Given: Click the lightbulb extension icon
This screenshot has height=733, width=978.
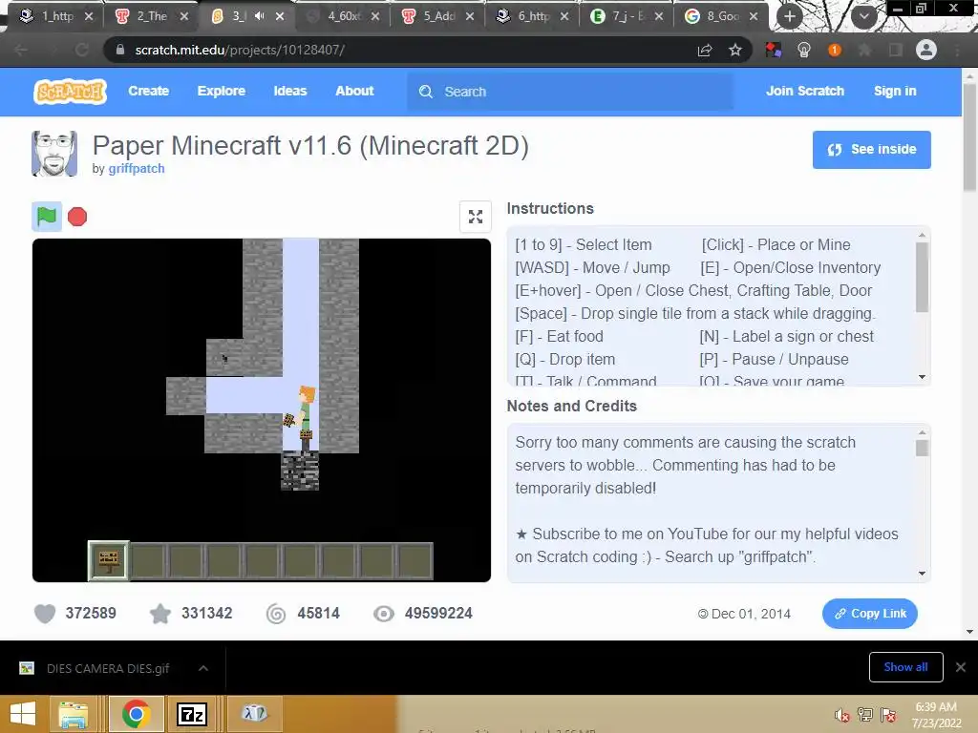Looking at the screenshot, I should coord(804,50).
